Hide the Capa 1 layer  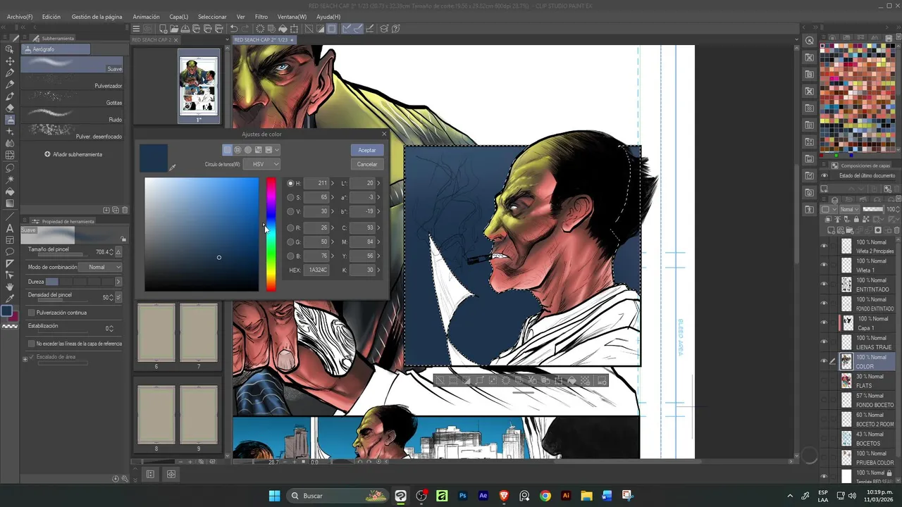point(824,323)
